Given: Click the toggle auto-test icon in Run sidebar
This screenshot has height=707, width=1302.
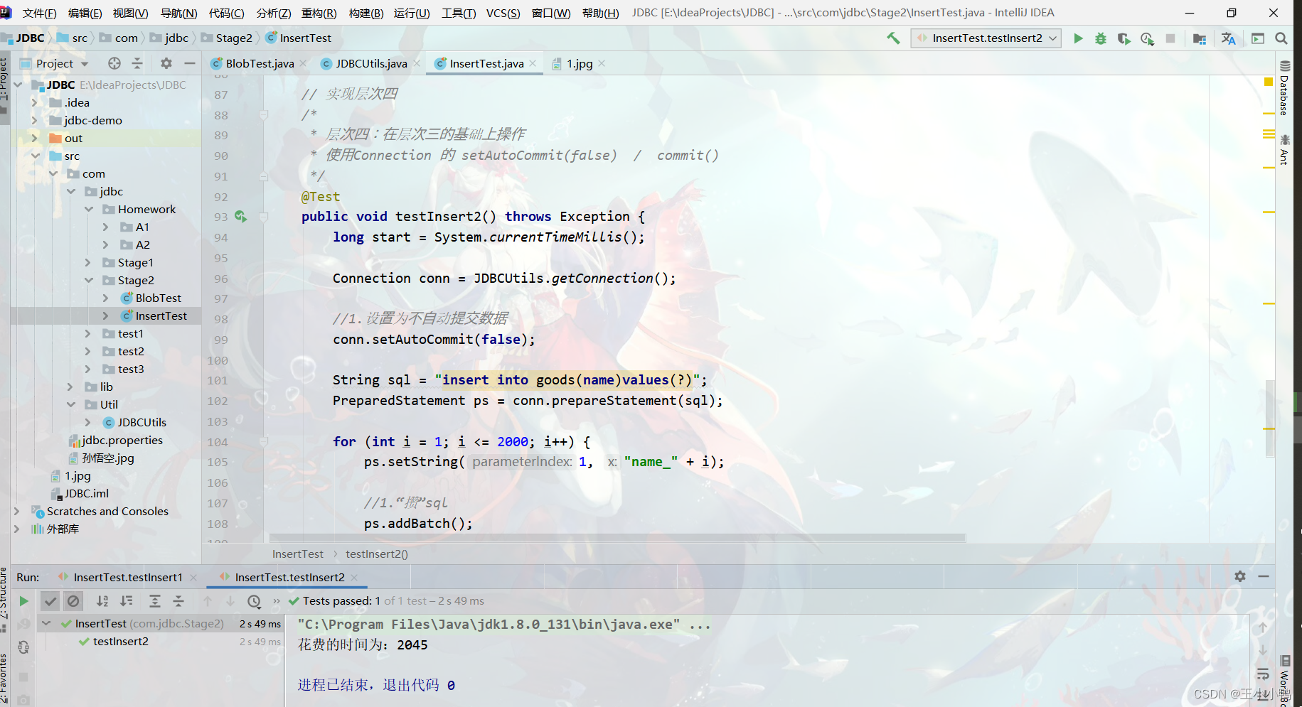Looking at the screenshot, I should [23, 647].
